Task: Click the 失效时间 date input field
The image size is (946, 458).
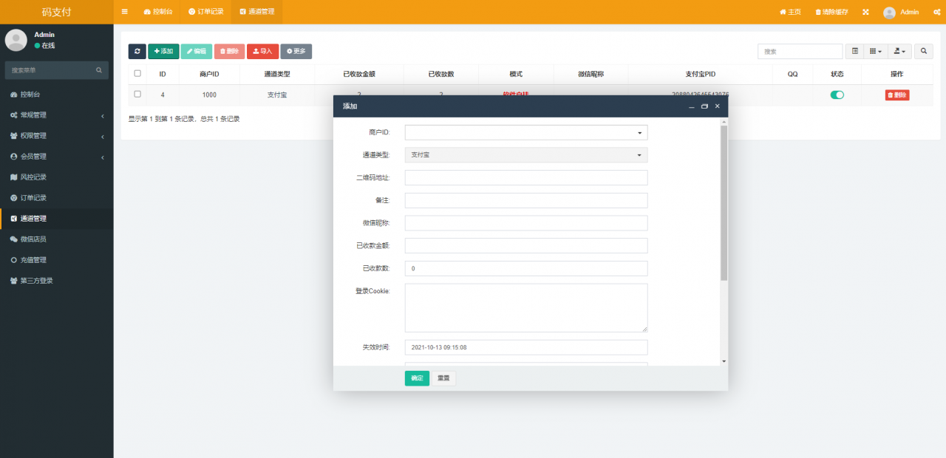Action: coord(525,347)
